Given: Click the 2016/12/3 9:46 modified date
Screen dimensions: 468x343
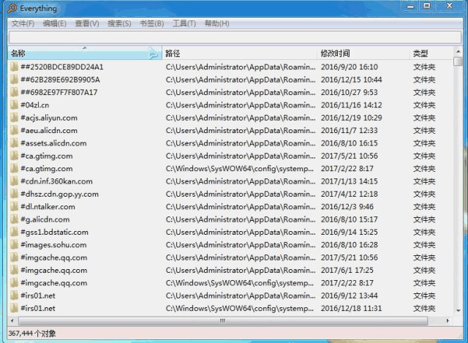Looking at the screenshot, I should pyautogui.click(x=347, y=207).
